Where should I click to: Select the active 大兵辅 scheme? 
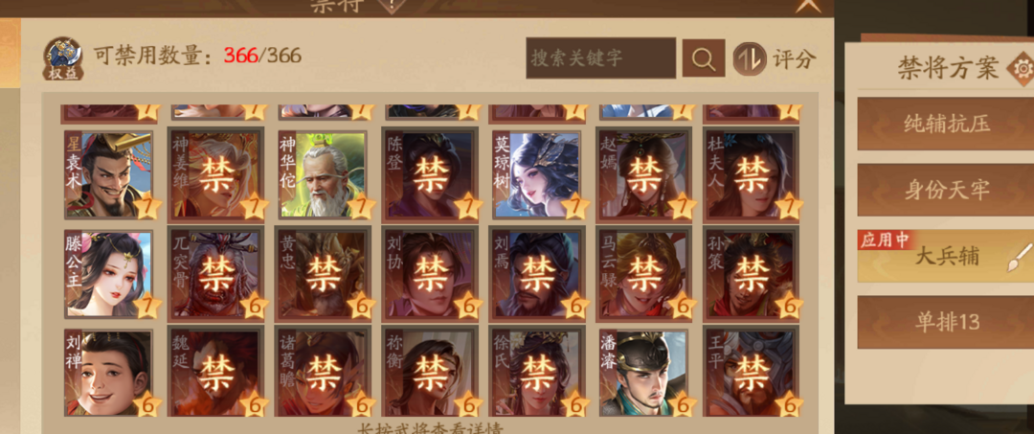947,256
